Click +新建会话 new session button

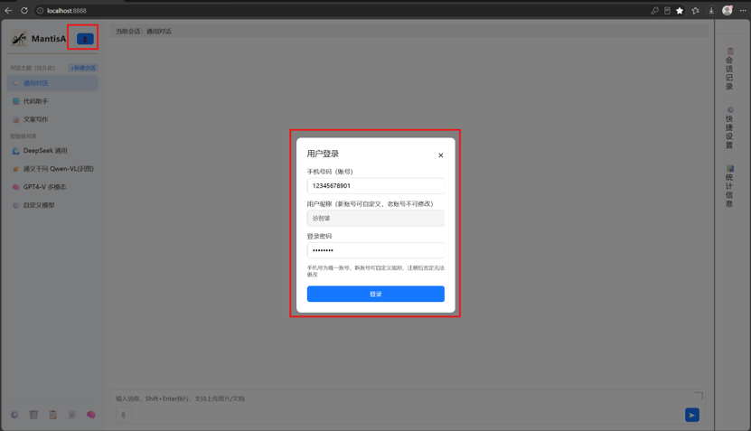83,68
